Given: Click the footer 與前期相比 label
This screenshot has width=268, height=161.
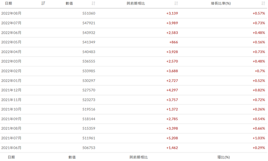Looking at the screenshot, I should click(138, 157).
